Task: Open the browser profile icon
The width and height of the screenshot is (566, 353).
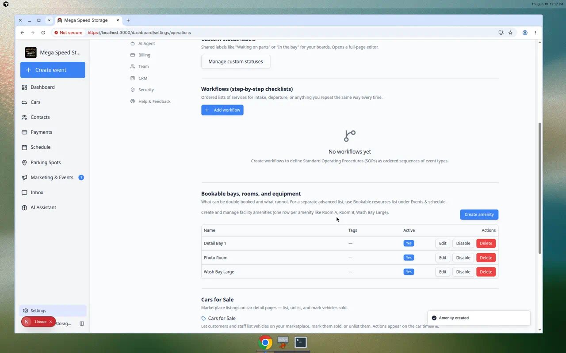Action: pyautogui.click(x=525, y=33)
